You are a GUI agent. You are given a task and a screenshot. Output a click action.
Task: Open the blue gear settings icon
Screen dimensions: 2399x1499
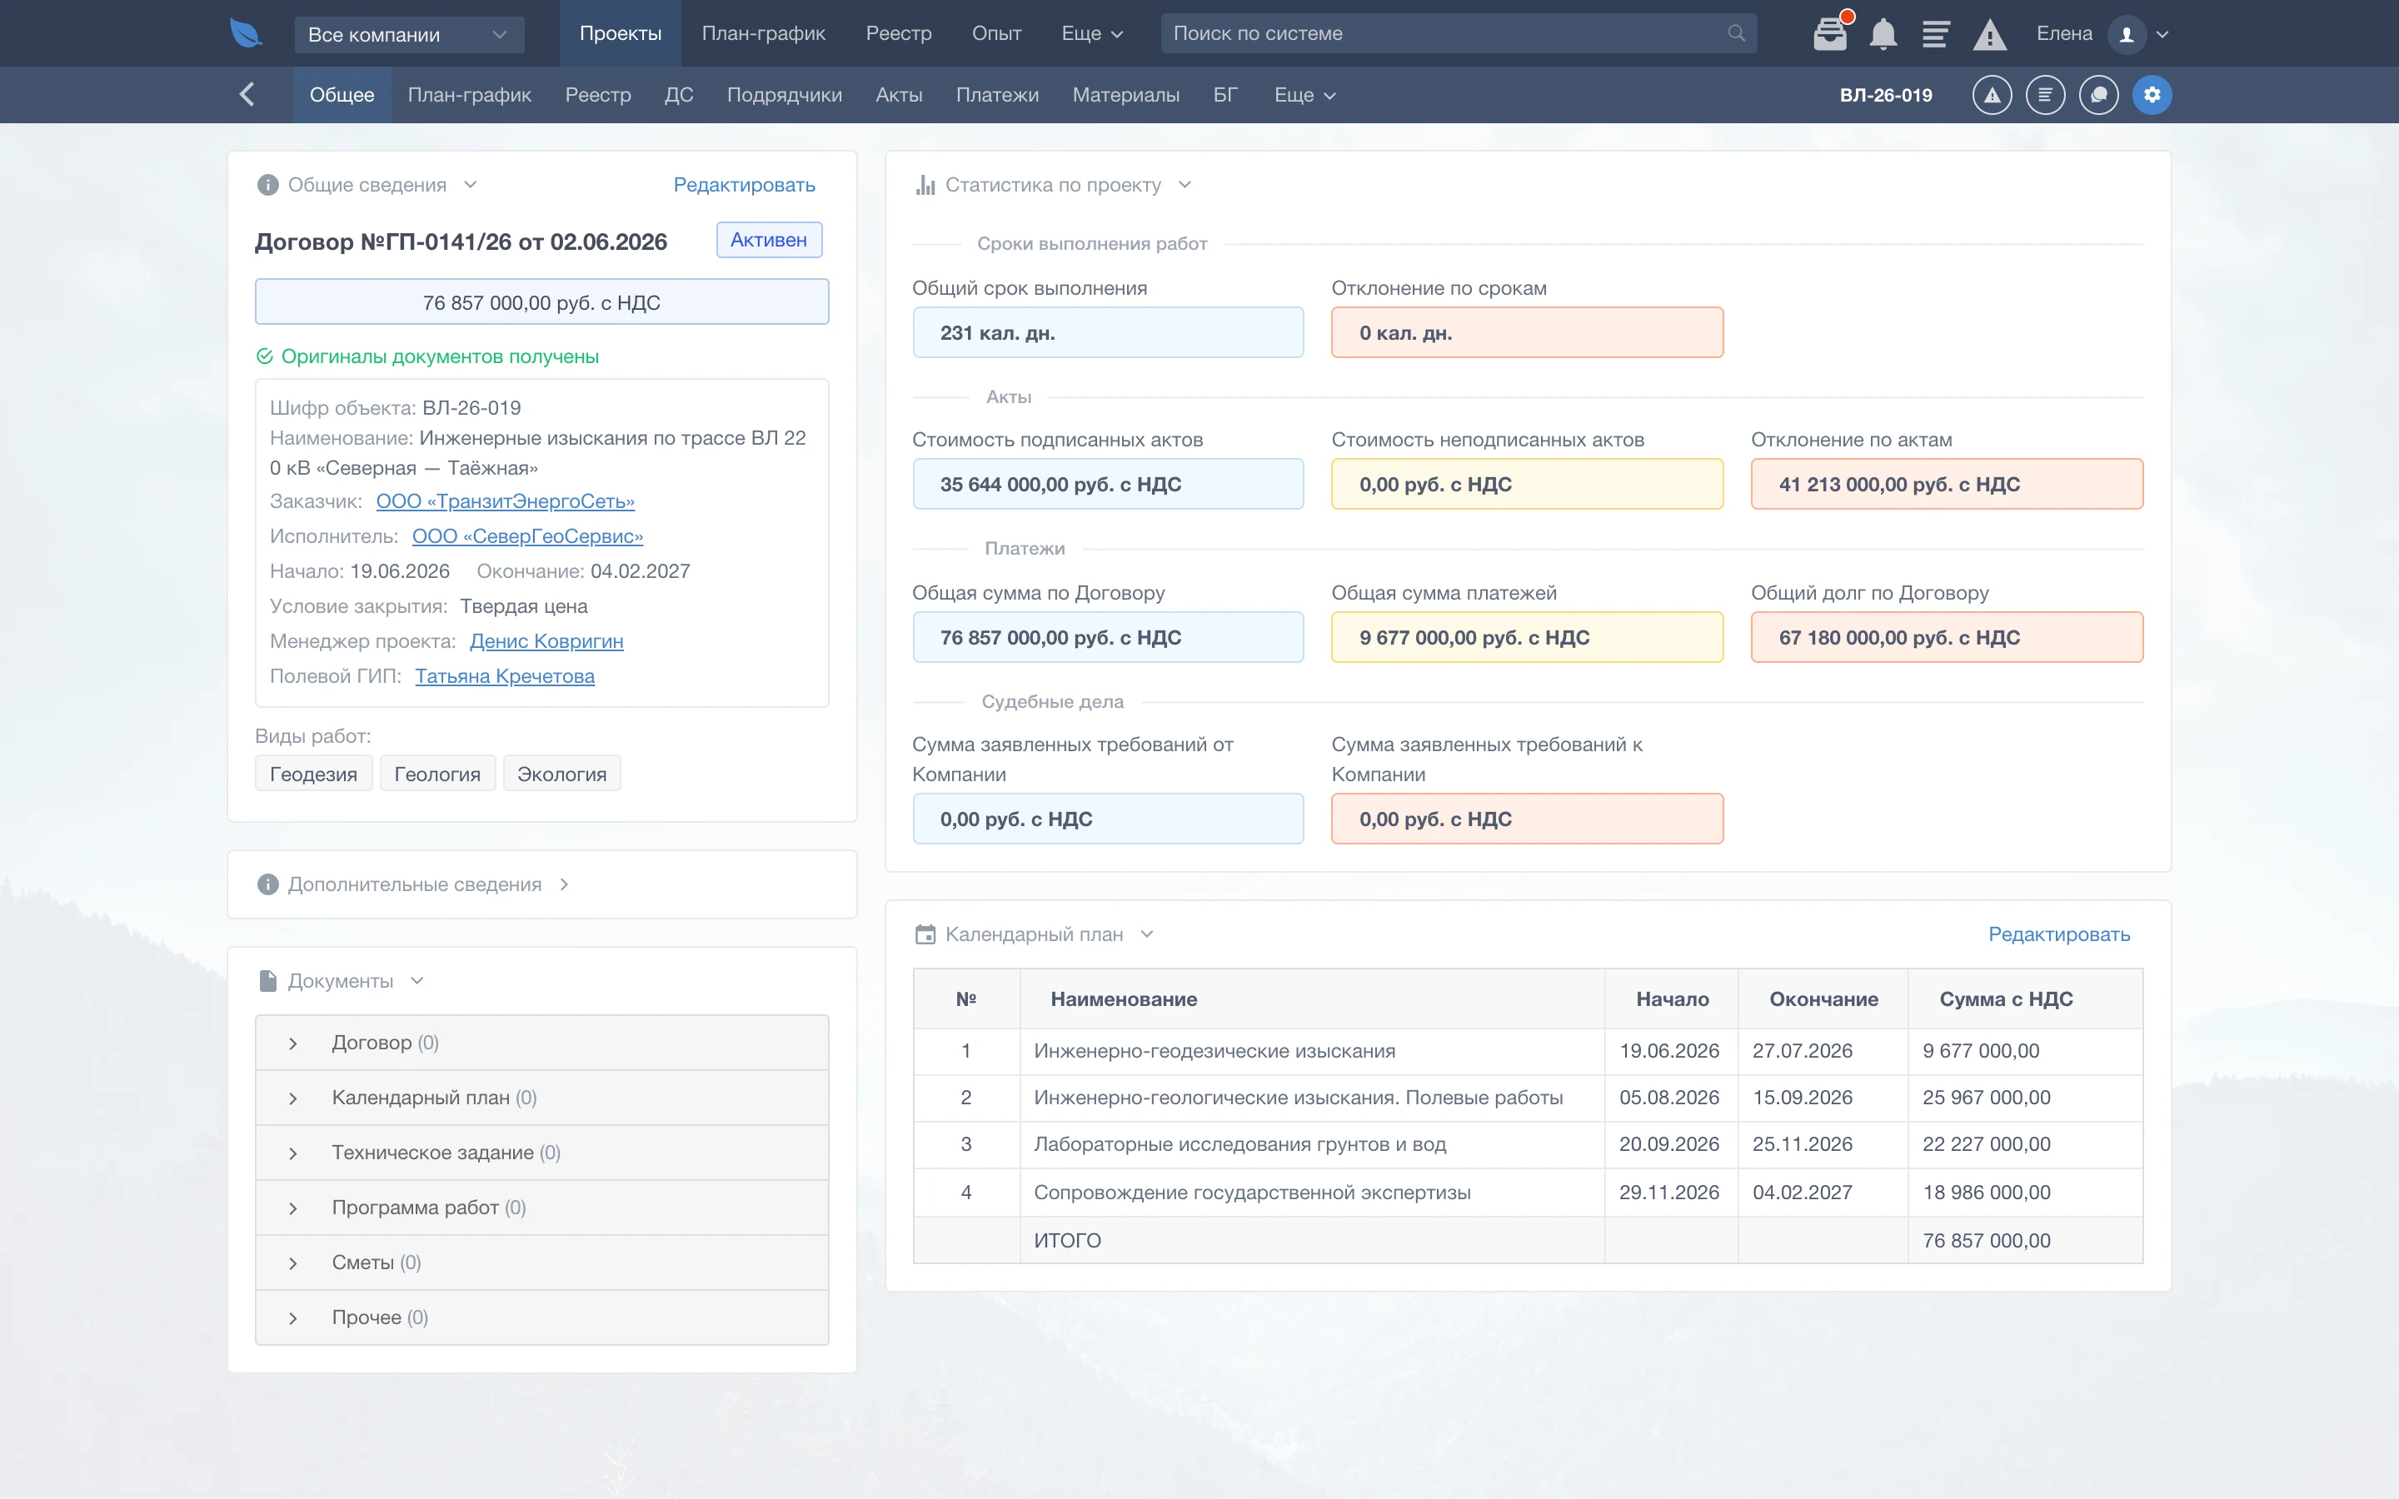tap(2152, 95)
